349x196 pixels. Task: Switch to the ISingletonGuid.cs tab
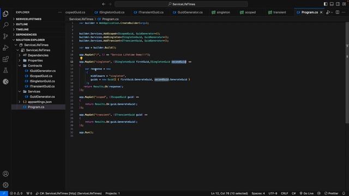coord(109,13)
